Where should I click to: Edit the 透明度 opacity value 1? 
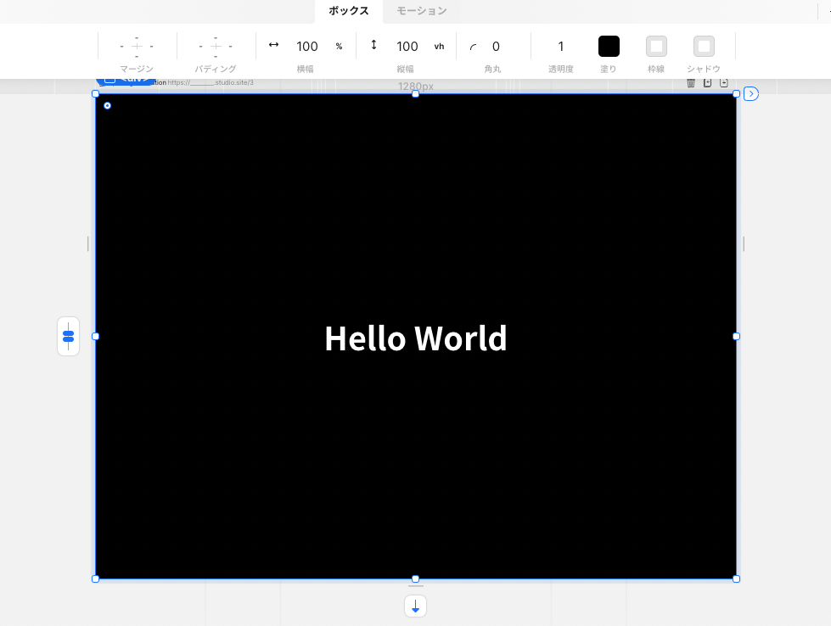(x=561, y=47)
